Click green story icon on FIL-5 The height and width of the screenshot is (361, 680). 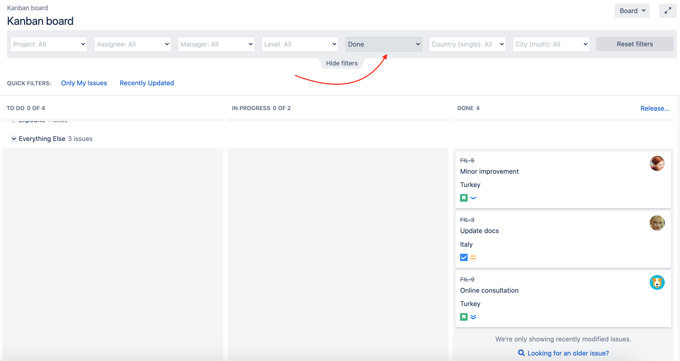[x=463, y=198]
